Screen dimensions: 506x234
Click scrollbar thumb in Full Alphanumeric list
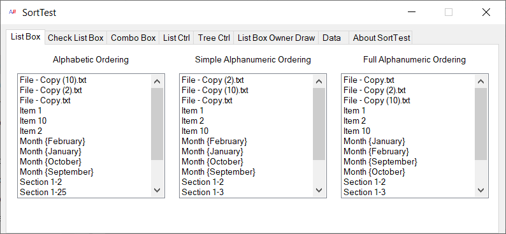coord(481,124)
